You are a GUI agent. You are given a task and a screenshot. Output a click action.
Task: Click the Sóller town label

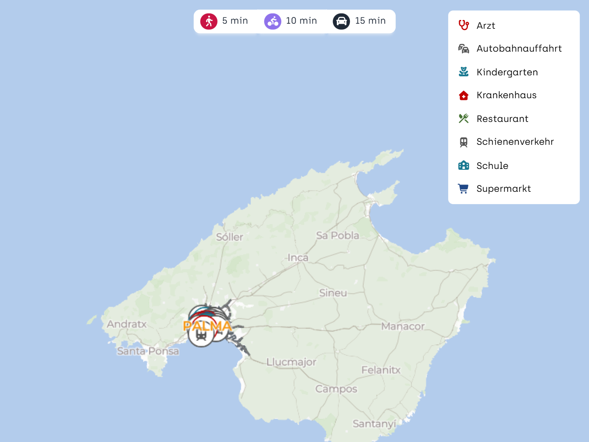click(229, 237)
